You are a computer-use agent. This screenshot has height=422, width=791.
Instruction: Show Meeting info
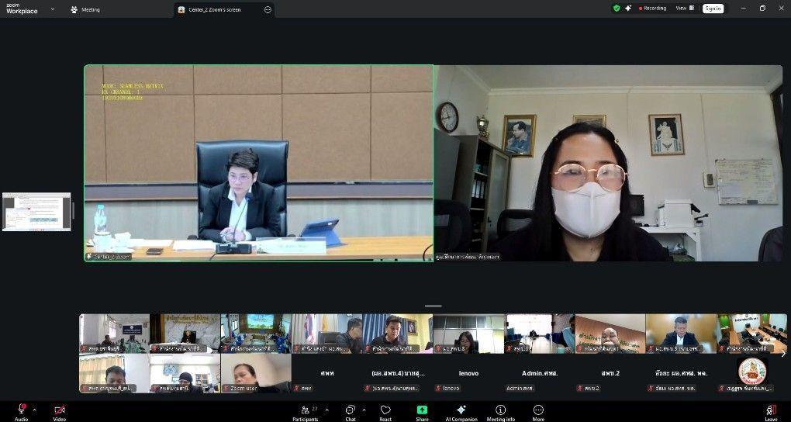500,410
